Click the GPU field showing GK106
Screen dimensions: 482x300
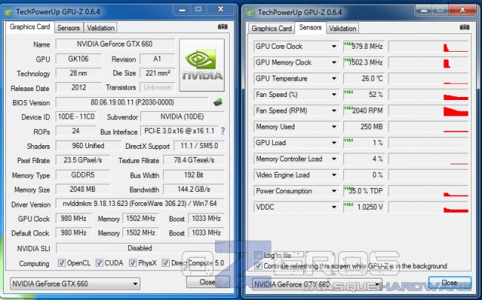point(79,59)
